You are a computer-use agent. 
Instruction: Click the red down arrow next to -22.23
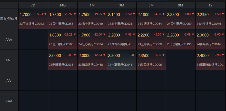[x=75, y=34]
